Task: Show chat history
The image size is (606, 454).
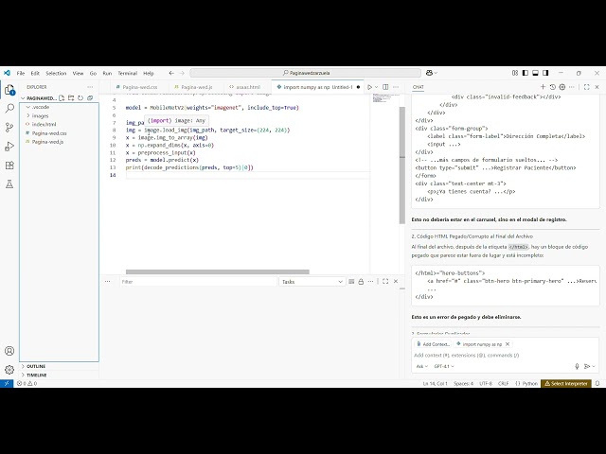Action: click(x=553, y=87)
